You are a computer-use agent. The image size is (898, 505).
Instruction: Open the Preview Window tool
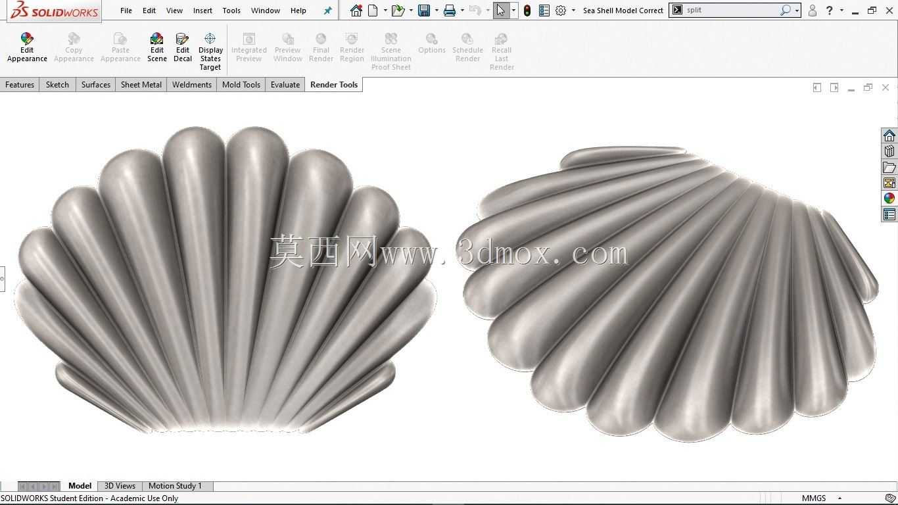tap(288, 47)
